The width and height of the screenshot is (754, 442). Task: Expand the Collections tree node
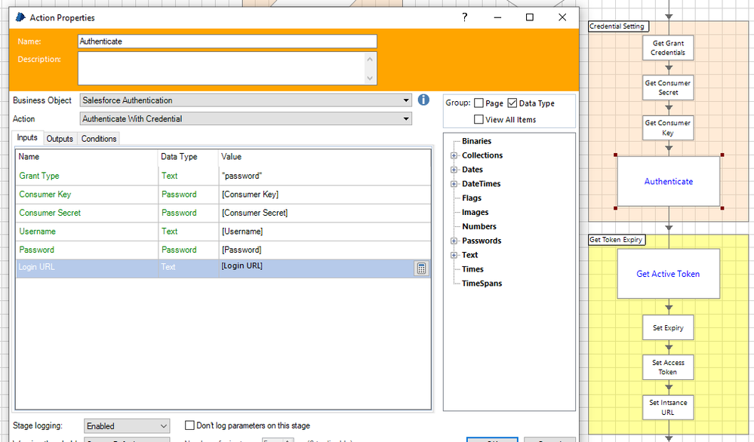(454, 155)
